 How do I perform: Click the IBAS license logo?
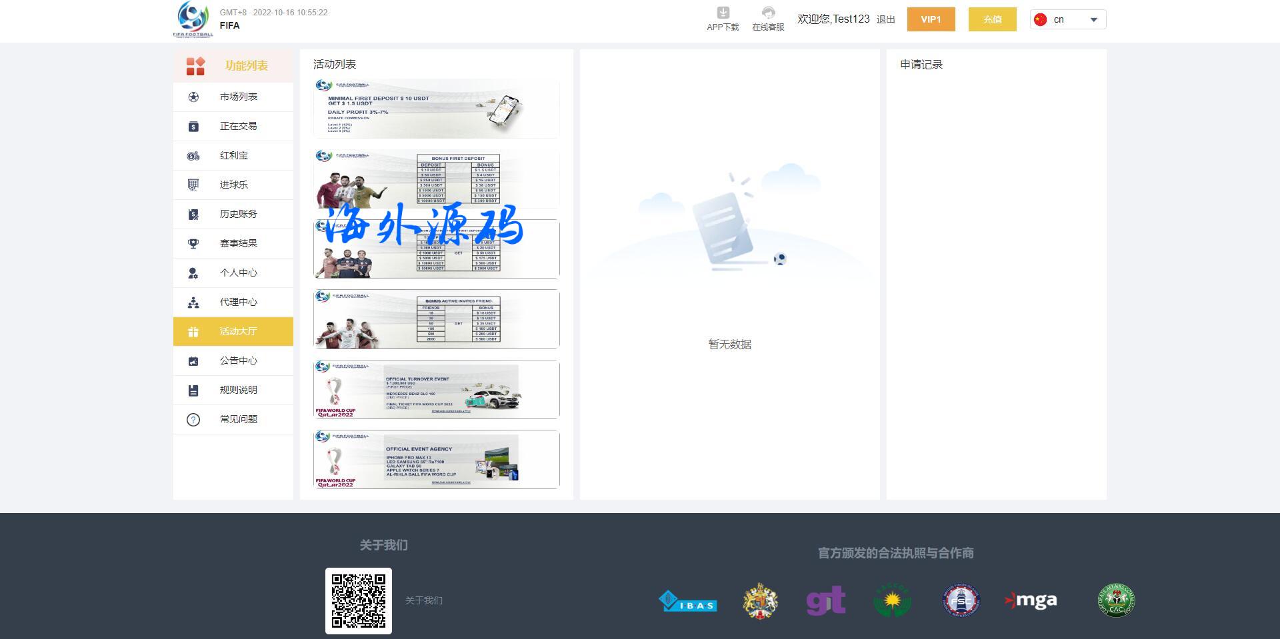(x=687, y=602)
